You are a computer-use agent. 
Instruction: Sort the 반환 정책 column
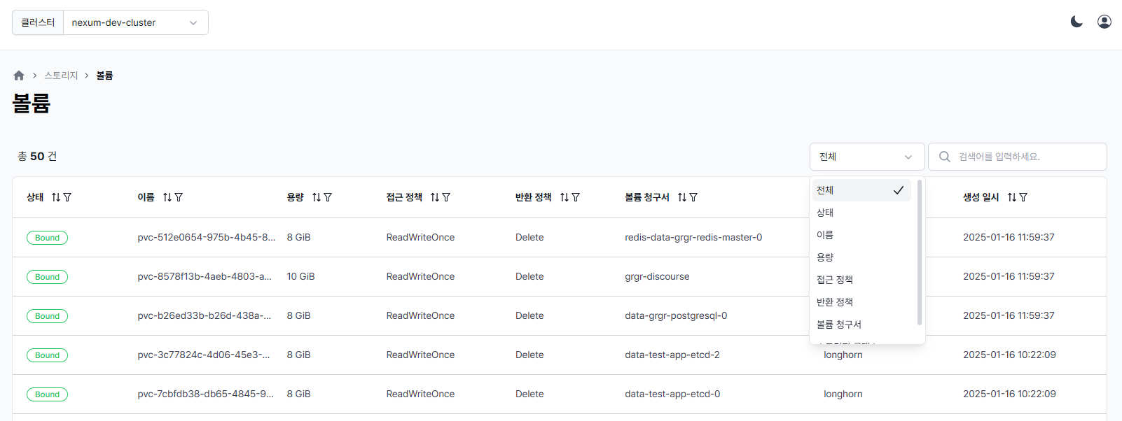565,197
